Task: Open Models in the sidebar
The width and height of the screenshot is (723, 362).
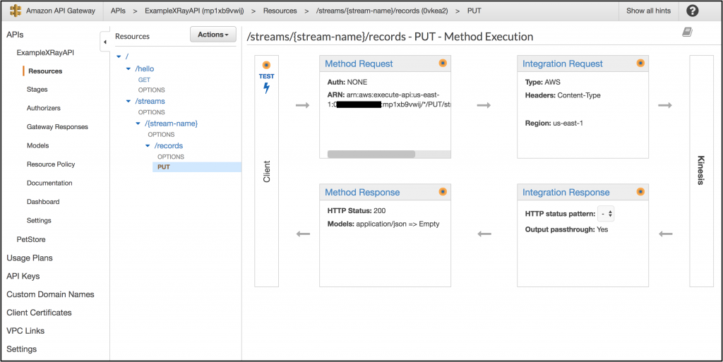Action: coord(38,145)
